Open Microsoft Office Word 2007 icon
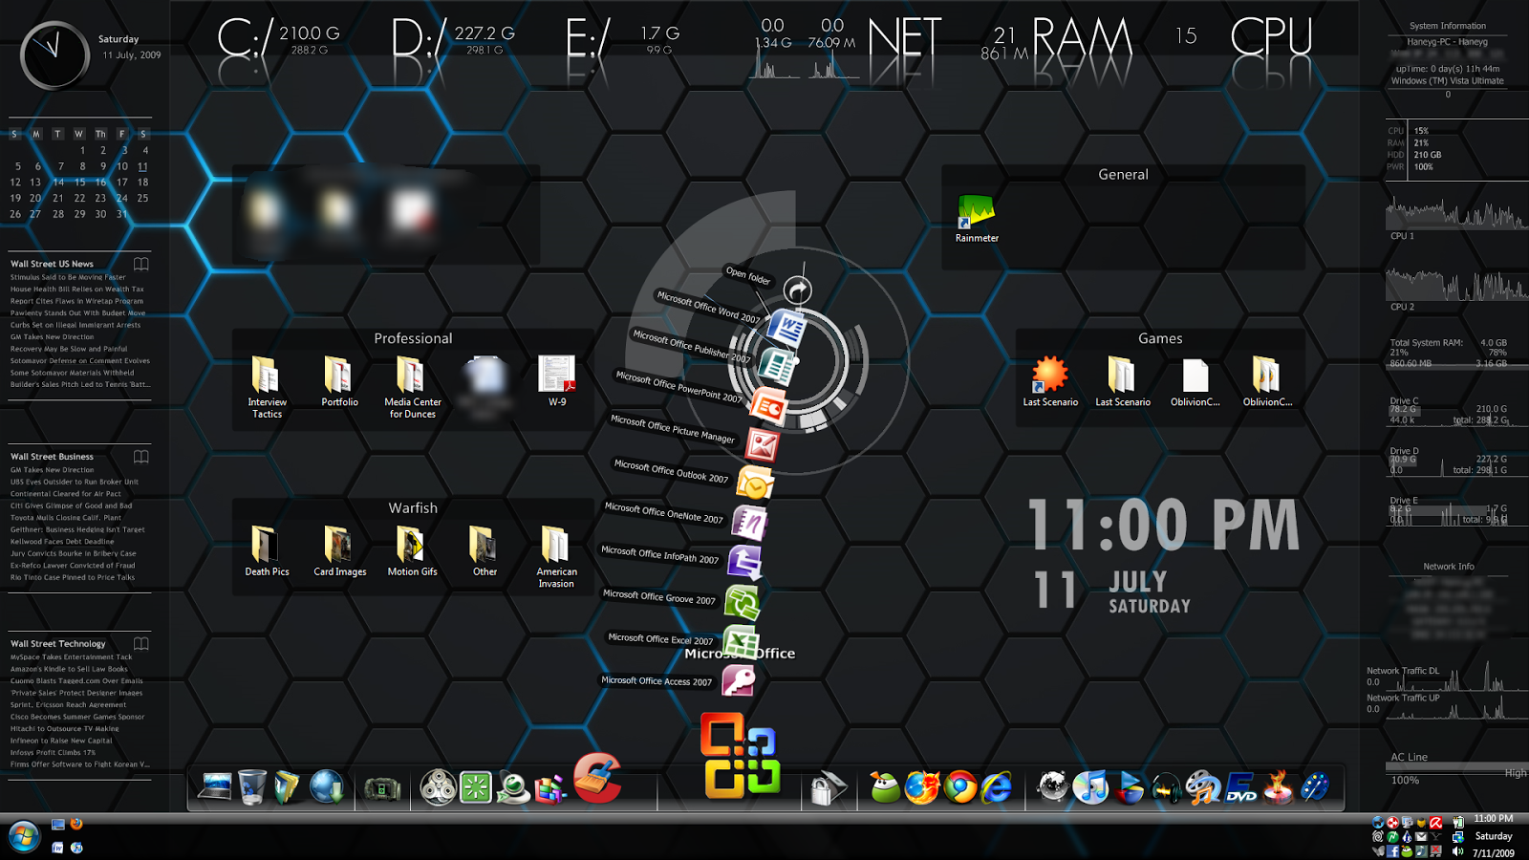Screen dimensions: 1529x860 (787, 329)
